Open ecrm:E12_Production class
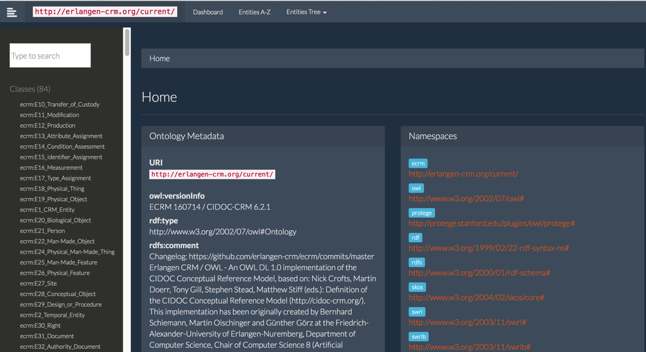Image resolution: width=646 pixels, height=352 pixels. click(48, 125)
